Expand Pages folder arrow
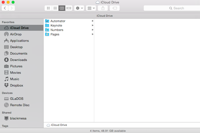The height and width of the screenshot is (133, 200). 93,34
